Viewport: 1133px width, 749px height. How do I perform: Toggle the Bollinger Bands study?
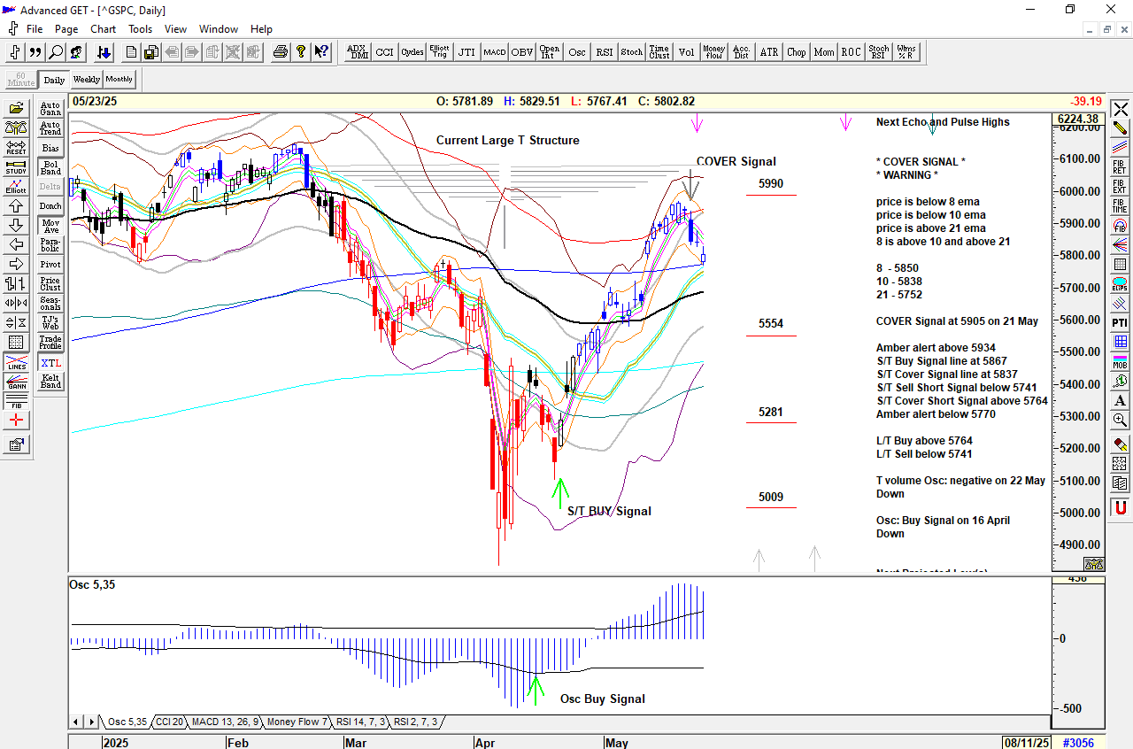pos(50,167)
